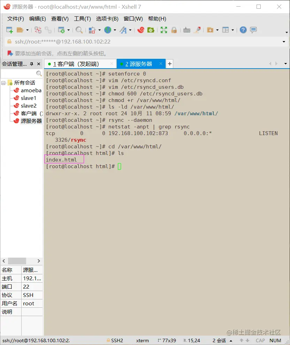Click the disconnect session icon
290x345 pixels.
coord(38,30)
